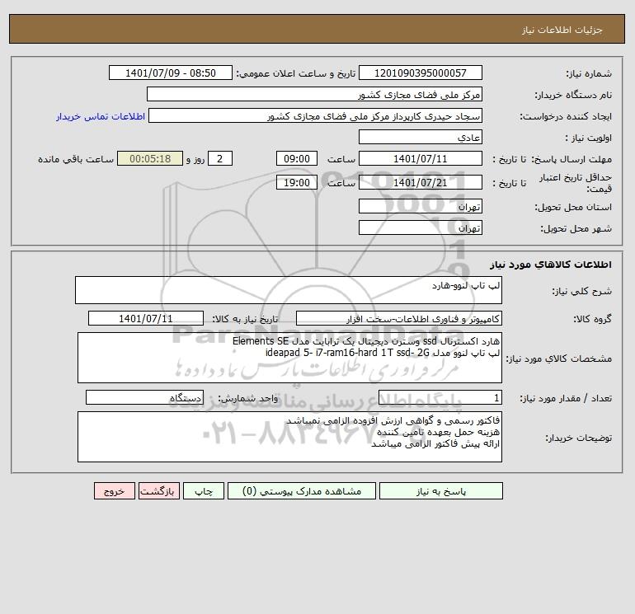Click the response deadline time 09:00 field
Screen dimensions: 635x614
(297, 159)
